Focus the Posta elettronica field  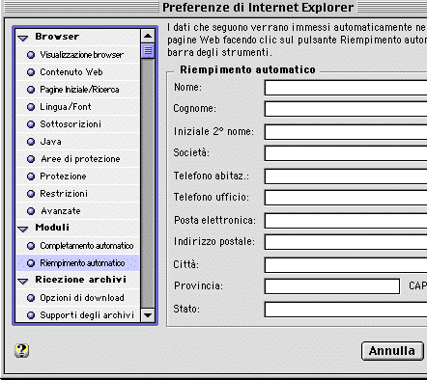tap(346, 221)
